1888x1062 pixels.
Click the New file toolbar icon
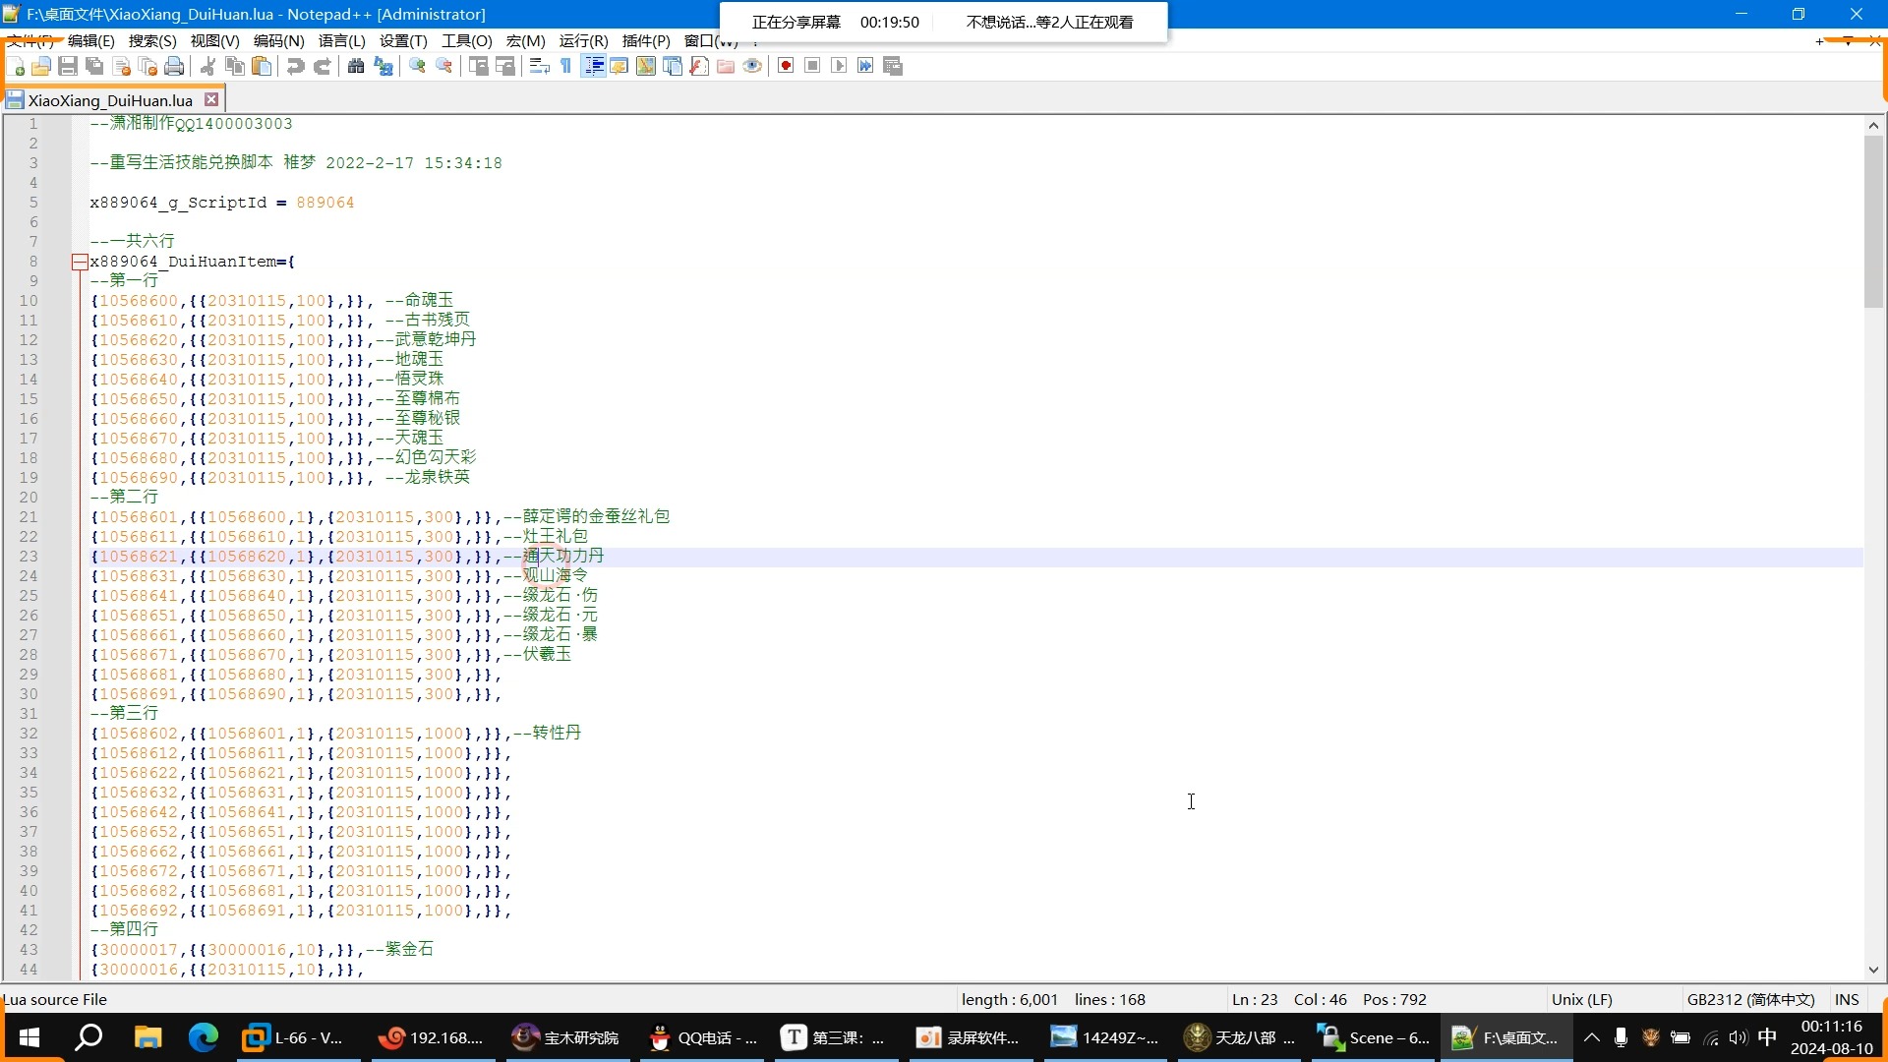click(16, 66)
